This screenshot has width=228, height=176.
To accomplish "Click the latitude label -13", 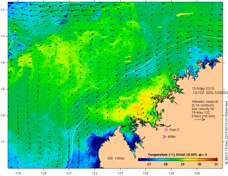I will point(3,36).
